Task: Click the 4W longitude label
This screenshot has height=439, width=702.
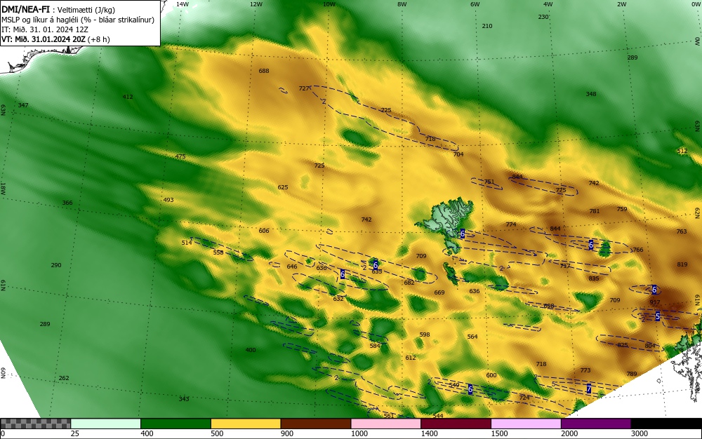Action: [x=548, y=4]
